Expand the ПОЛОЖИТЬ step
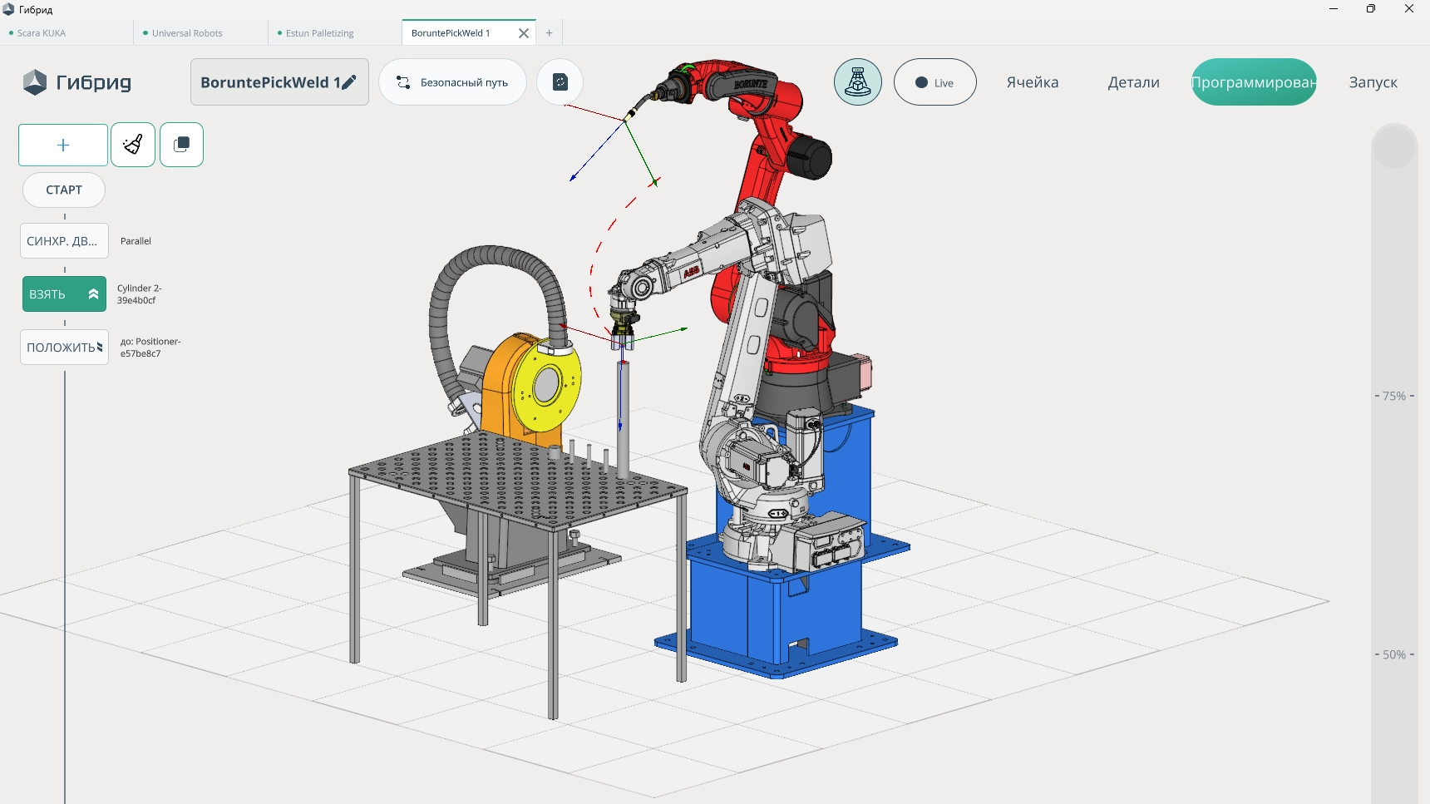This screenshot has height=804, width=1430. click(x=100, y=348)
